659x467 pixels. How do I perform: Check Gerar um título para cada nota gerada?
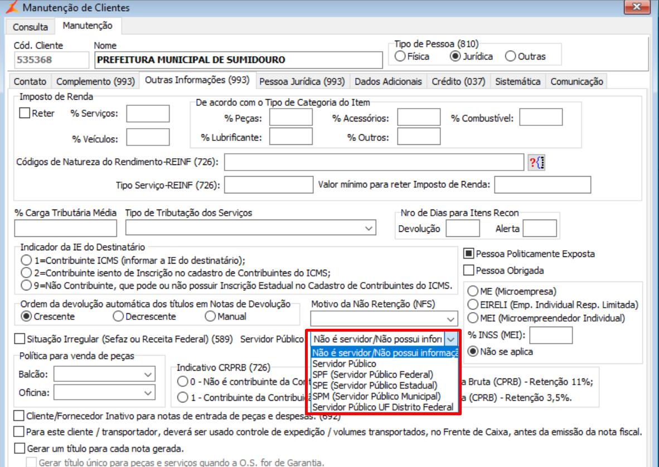pyautogui.click(x=19, y=449)
